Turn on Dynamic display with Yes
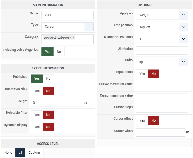Screen dimensions: 193x158 (37, 127)
